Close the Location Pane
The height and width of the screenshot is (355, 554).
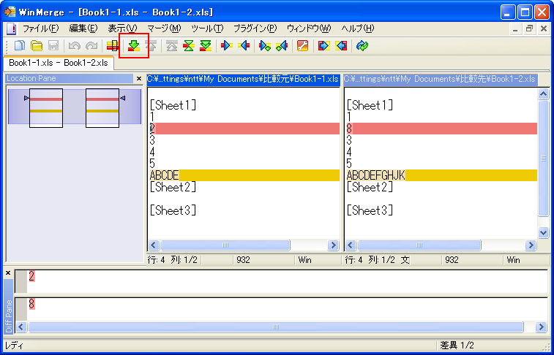click(x=139, y=79)
